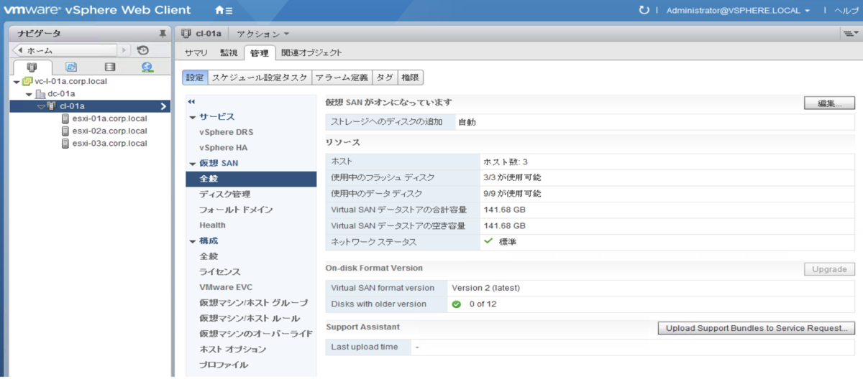Image resolution: width=863 pixels, height=379 pixels.
Task: Select 全般 under 仮想 SAN
Action: pyautogui.click(x=250, y=179)
